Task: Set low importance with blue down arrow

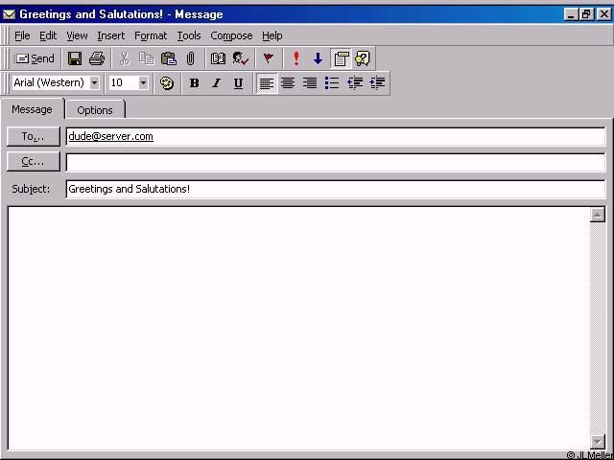Action: click(318, 58)
